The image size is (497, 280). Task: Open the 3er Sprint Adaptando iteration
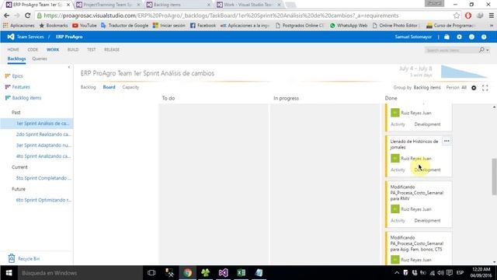point(43,145)
